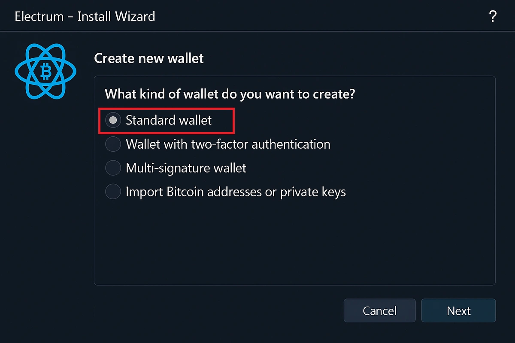515x343 pixels.
Task: Click the 'Install Wizard' title text
Action: coord(116,17)
